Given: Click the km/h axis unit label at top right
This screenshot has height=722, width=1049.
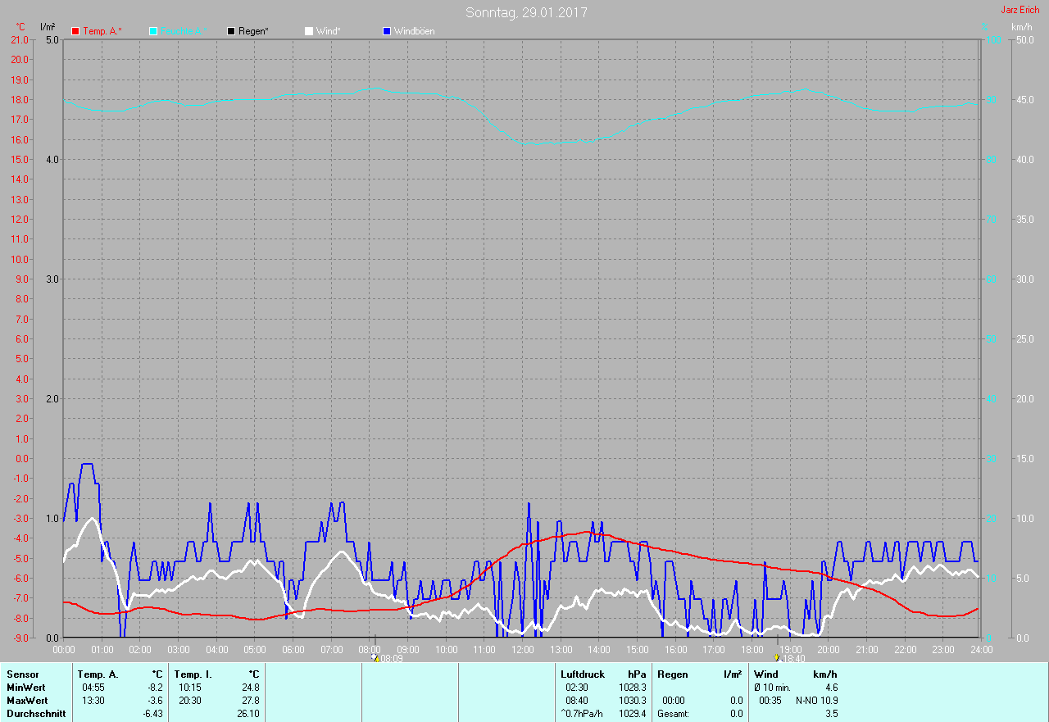Looking at the screenshot, I should pyautogui.click(x=1021, y=27).
